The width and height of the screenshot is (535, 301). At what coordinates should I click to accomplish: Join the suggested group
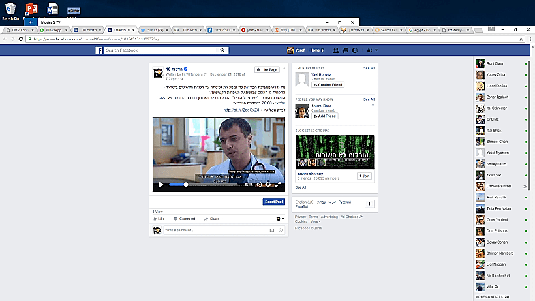point(365,176)
